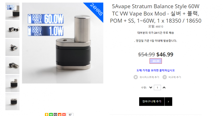Click the wholesale price link 도매 가격을 보려면
This screenshot has height=116, width=223.
[x=155, y=70]
